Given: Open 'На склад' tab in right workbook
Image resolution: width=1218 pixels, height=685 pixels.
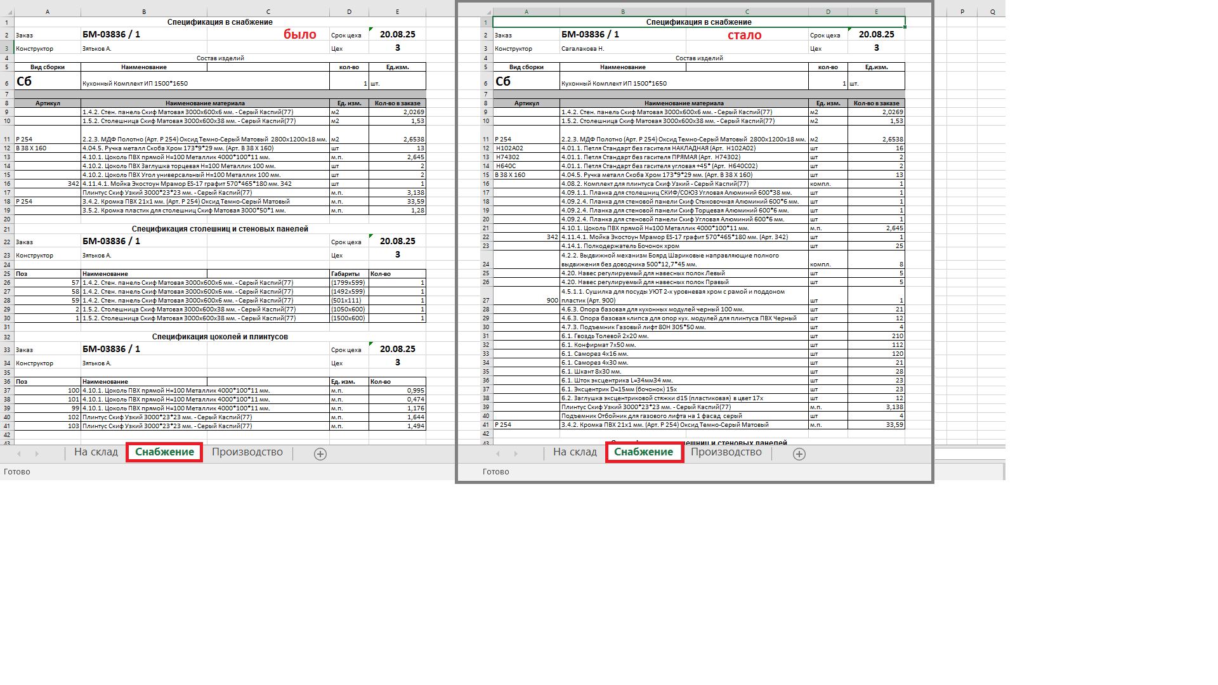Looking at the screenshot, I should click(x=575, y=452).
